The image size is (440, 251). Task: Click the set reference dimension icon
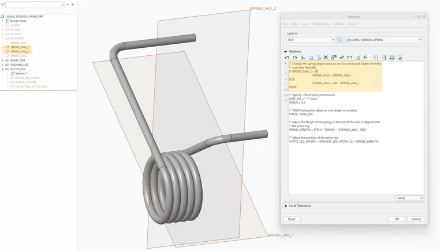click(x=357, y=58)
